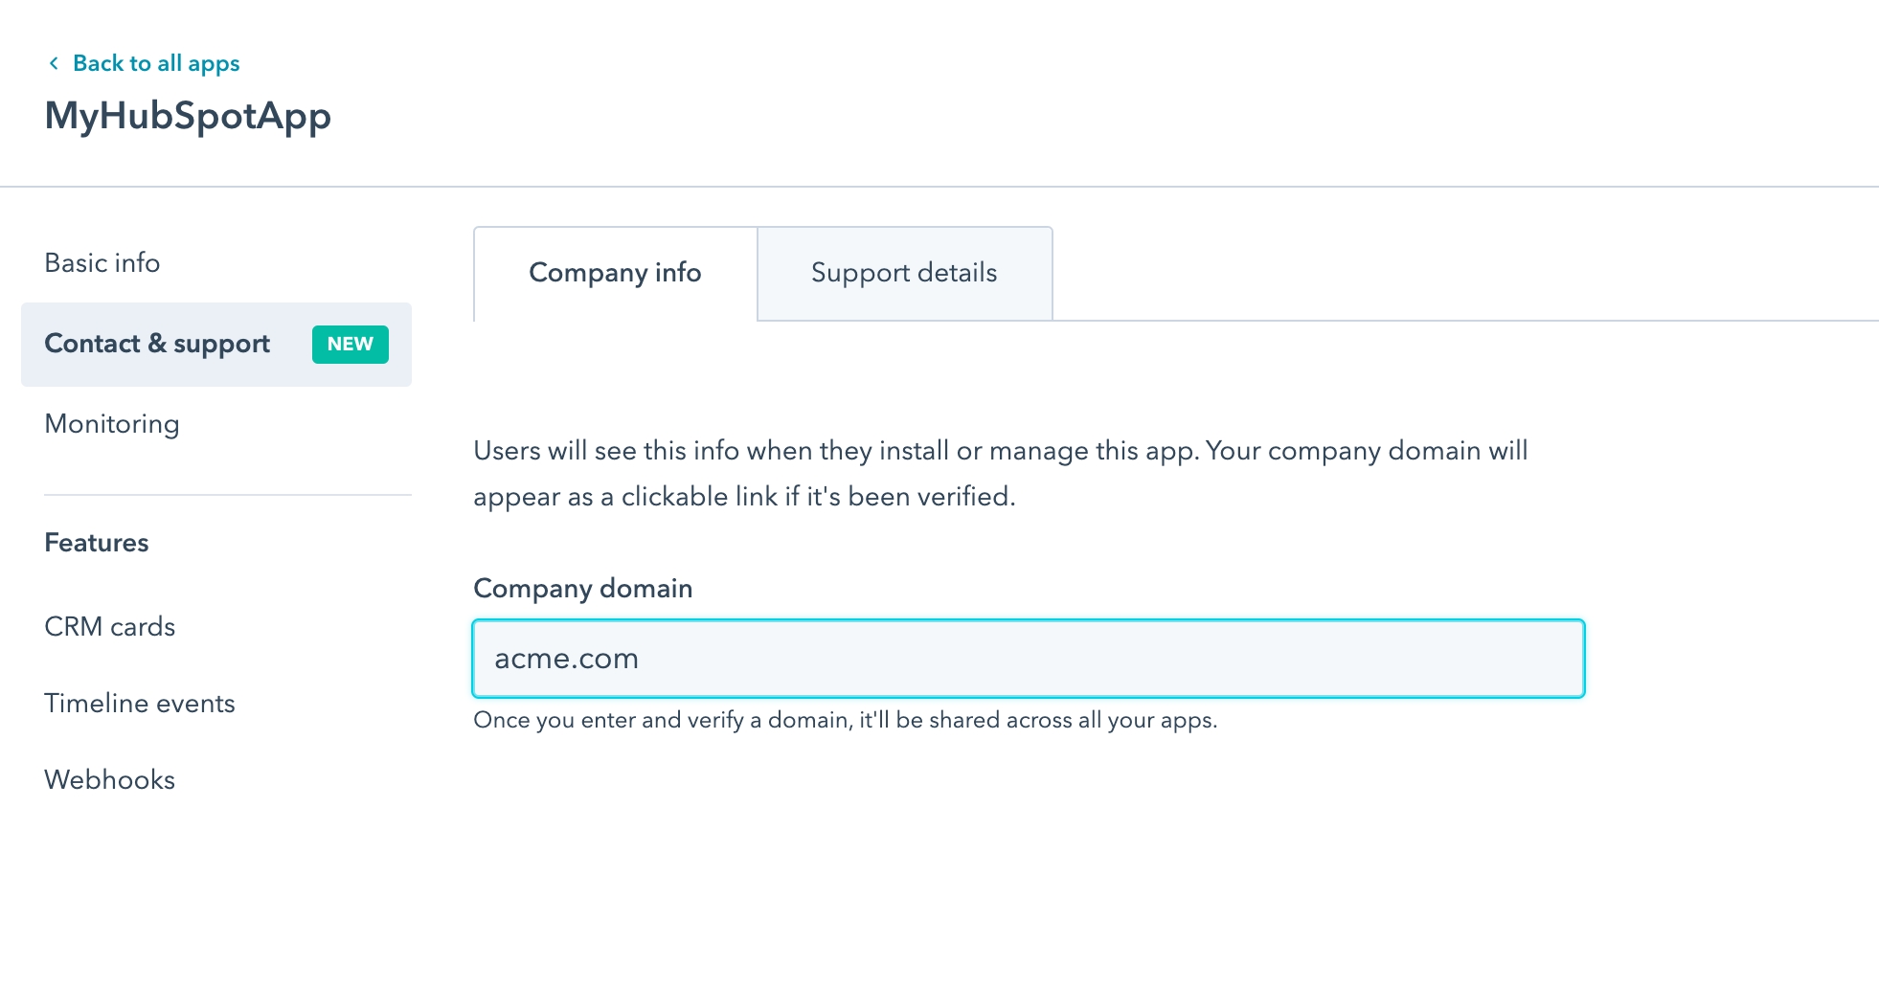Go back to all apps link
1879x986 pixels.
point(155,63)
